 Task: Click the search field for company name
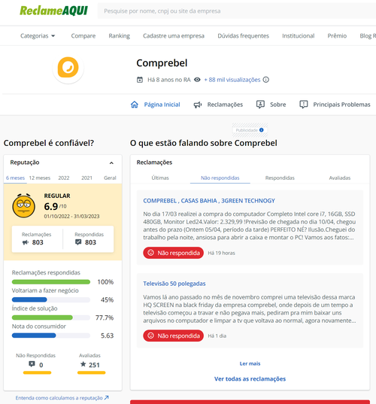(237, 11)
